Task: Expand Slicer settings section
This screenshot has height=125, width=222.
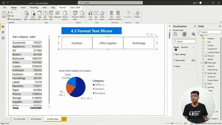Action: coord(174,55)
